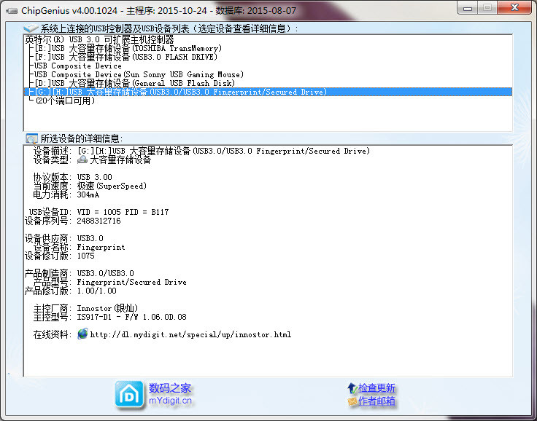Viewport: 537px width, 421px height.
Task: Click the up-arrow icon beside 检查更新
Action: tap(352, 388)
